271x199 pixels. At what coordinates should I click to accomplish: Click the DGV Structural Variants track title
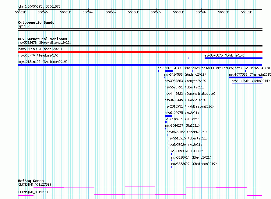click(43, 39)
